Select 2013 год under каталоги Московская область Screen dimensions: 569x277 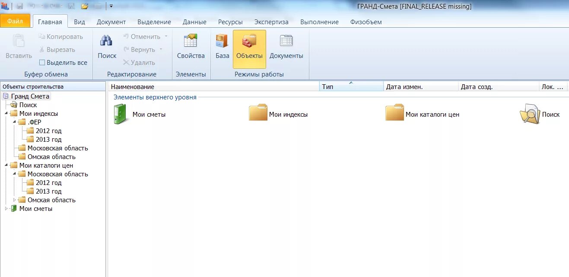(x=48, y=191)
